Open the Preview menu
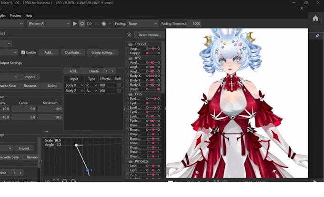This screenshot has height=197, width=324. tap(15, 16)
